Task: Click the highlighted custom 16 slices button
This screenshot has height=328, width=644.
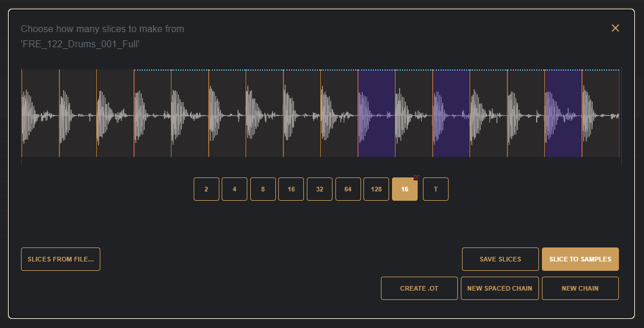Action: [x=404, y=190]
